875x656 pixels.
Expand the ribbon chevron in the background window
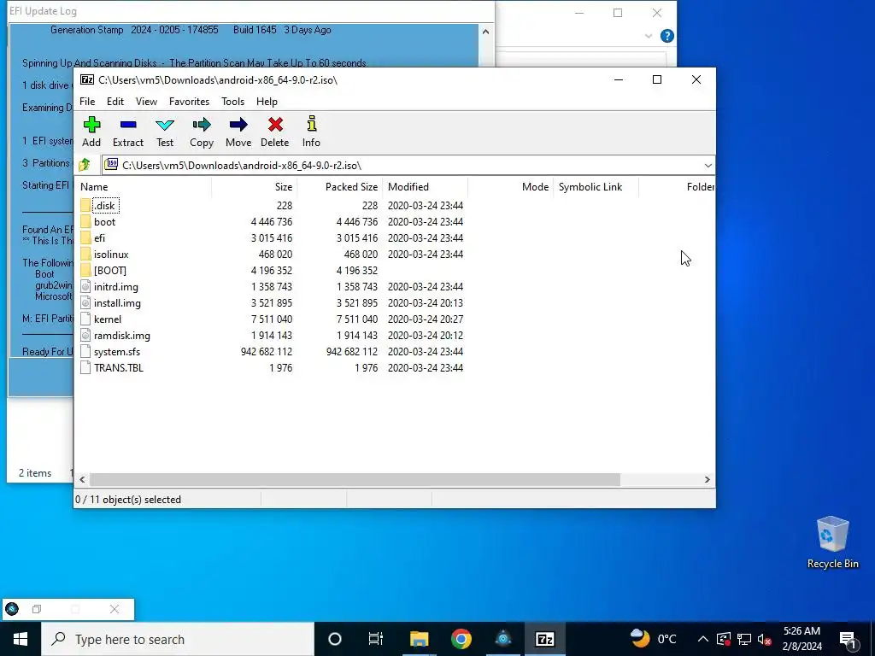point(649,36)
